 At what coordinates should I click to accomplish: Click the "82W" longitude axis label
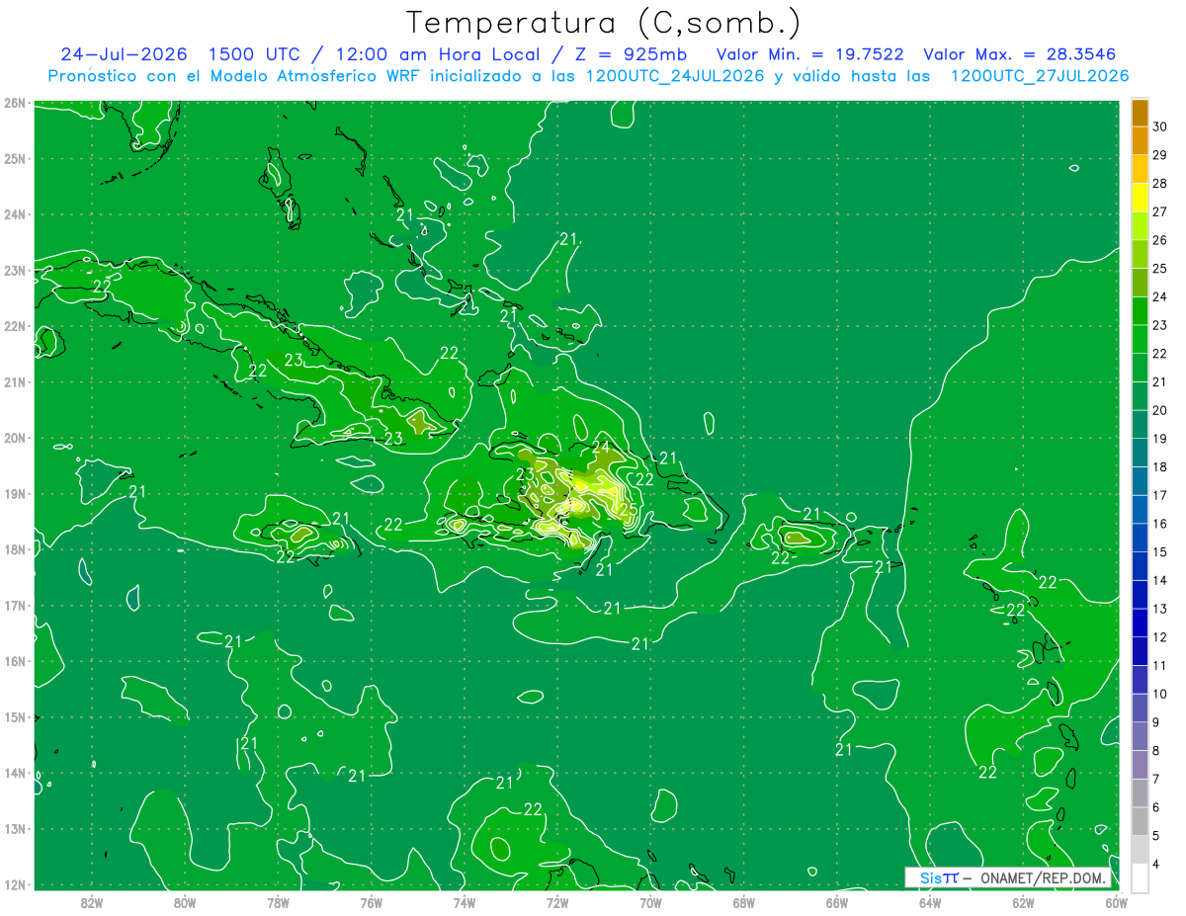coord(92,902)
